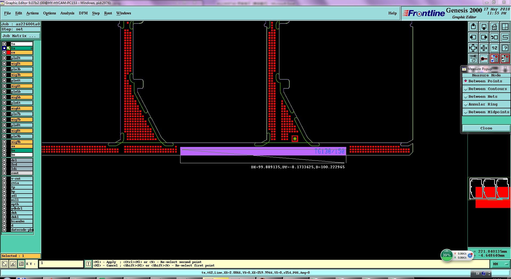Click the Job Matrix button

tap(21, 36)
